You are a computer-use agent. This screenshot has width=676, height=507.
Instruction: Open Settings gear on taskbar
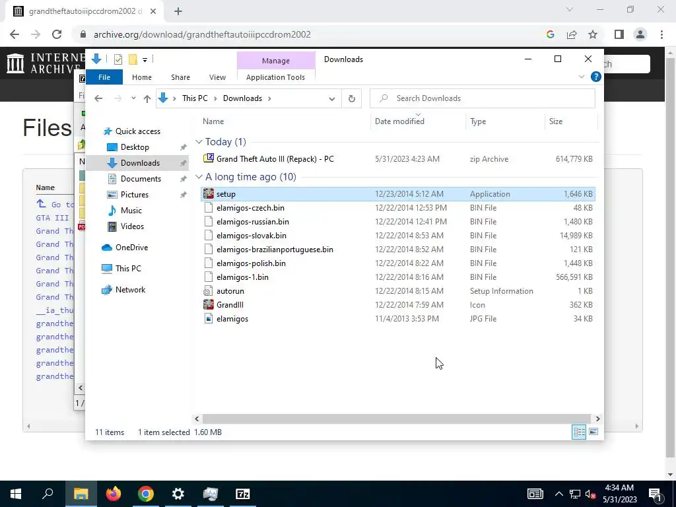point(178,494)
